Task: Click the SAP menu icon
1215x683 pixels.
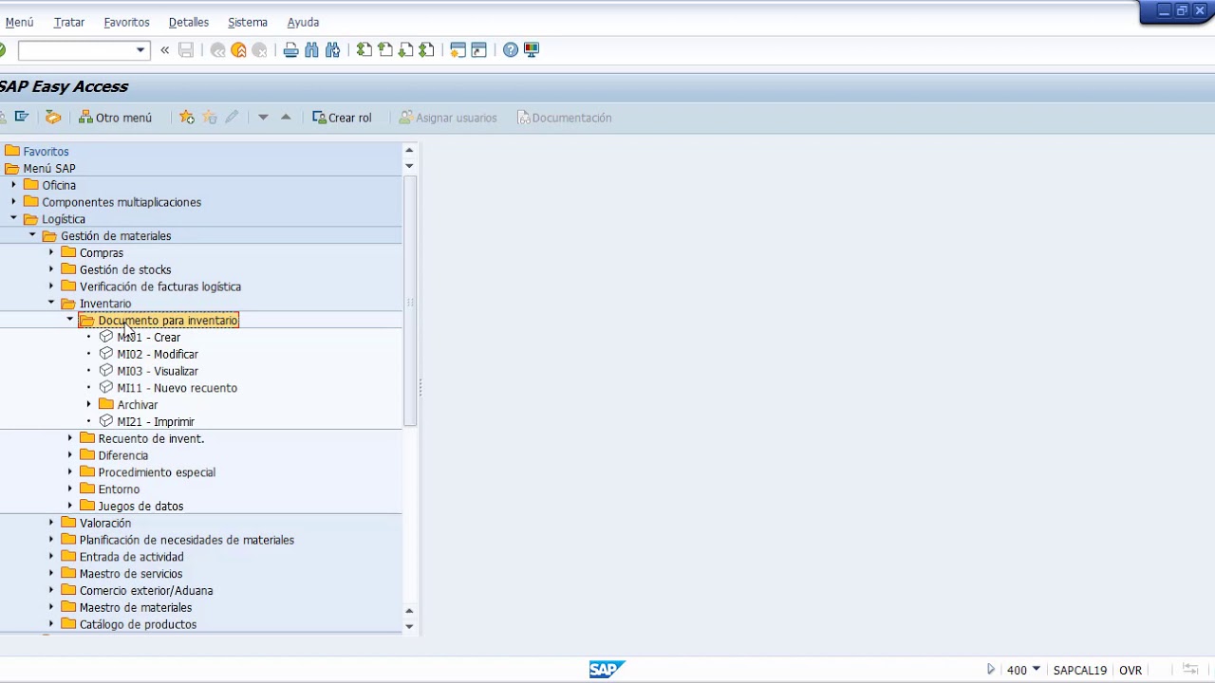Action: 21,118
